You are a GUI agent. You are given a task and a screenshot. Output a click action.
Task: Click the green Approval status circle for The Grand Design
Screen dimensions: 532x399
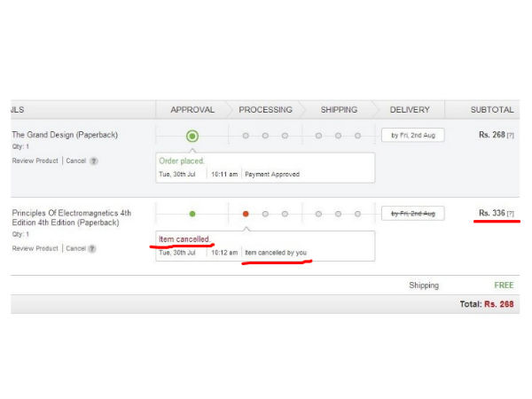tap(192, 136)
